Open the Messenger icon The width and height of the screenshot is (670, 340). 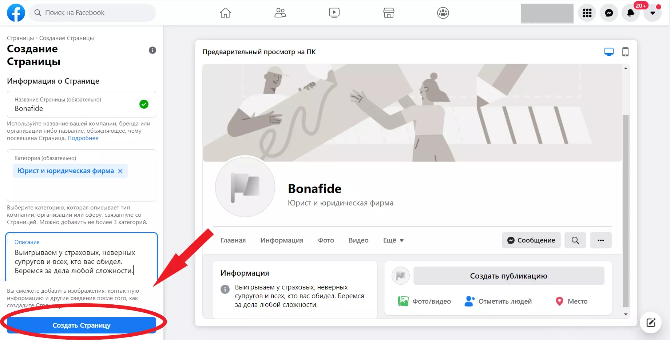[x=609, y=13]
